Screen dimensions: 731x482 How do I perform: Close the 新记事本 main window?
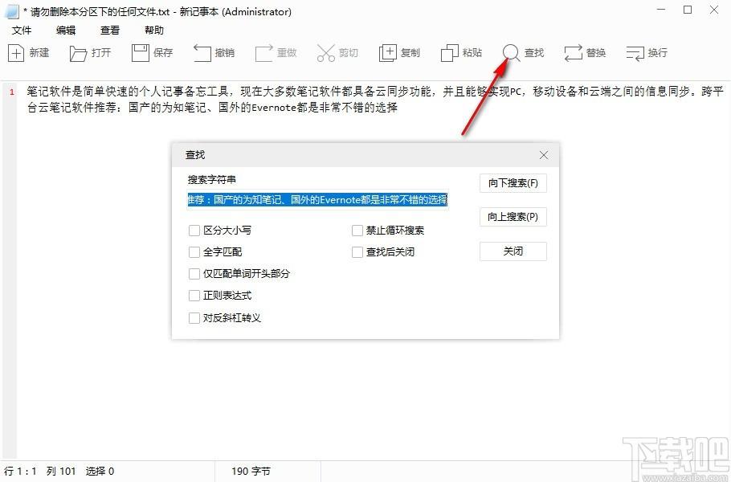coord(714,10)
